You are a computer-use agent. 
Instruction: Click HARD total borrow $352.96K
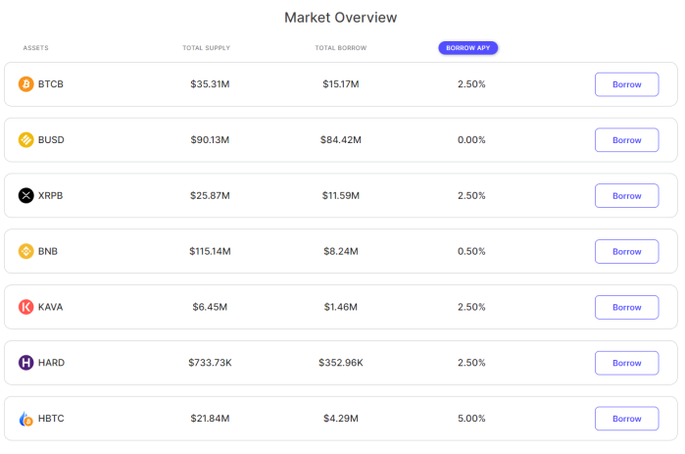click(341, 363)
